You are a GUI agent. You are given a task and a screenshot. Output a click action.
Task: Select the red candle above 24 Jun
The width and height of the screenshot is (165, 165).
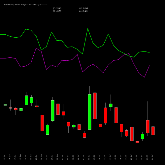tap(42, 123)
